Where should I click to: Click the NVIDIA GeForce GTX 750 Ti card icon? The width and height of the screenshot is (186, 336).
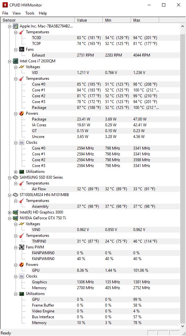click(x=15, y=218)
